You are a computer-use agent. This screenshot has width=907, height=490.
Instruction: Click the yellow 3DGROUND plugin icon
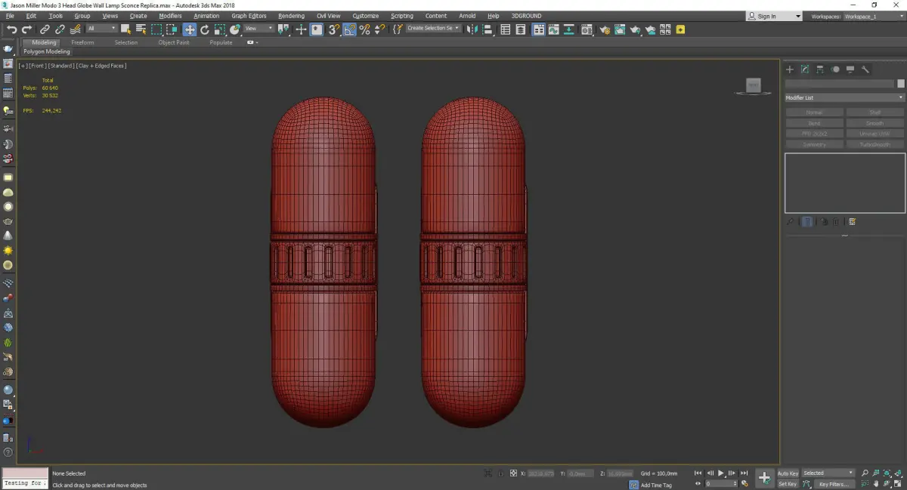click(680, 29)
